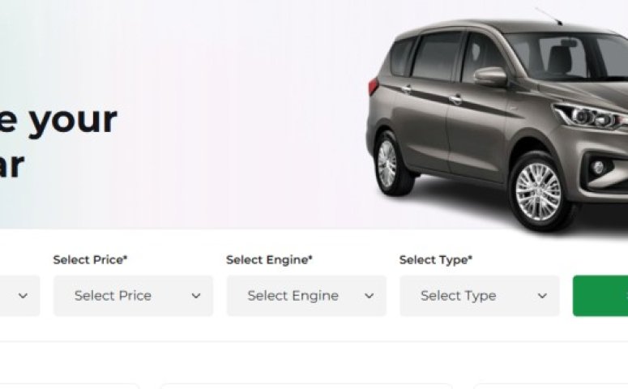628x389 pixels.
Task: Click the car's front fog lamp
Action: click(599, 167)
